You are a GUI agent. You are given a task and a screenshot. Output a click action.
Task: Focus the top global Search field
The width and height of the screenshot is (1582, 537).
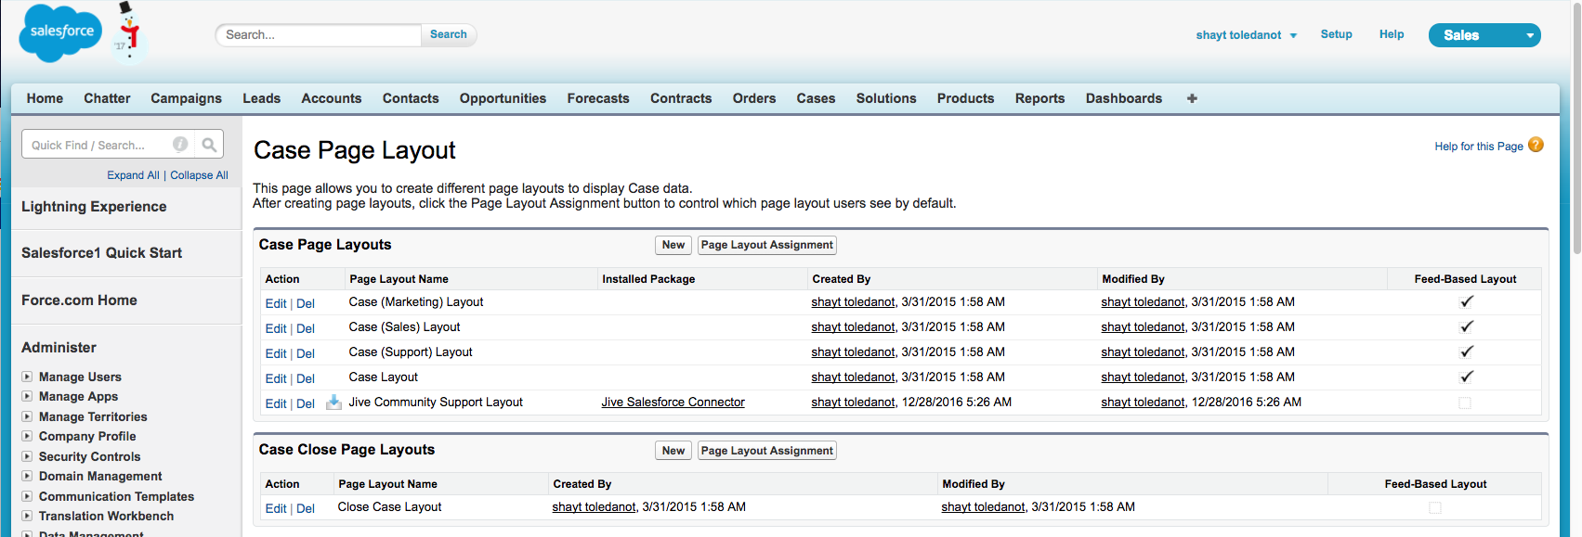[x=319, y=35]
